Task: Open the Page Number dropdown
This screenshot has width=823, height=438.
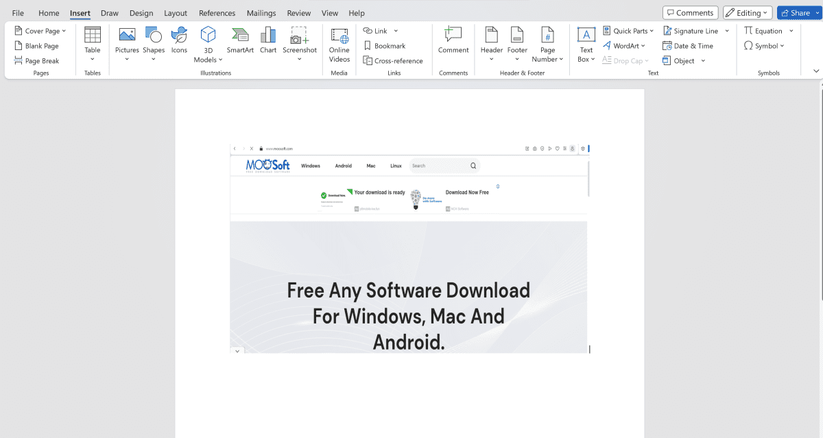Action: (x=547, y=44)
